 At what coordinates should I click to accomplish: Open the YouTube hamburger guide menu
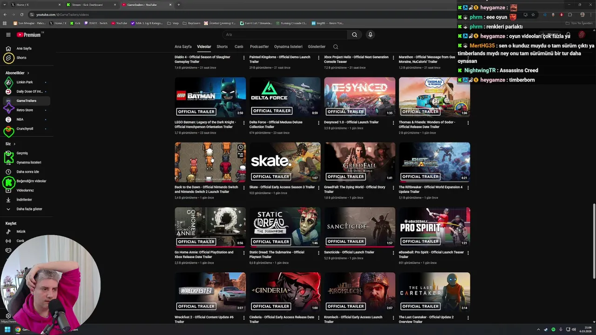8,34
